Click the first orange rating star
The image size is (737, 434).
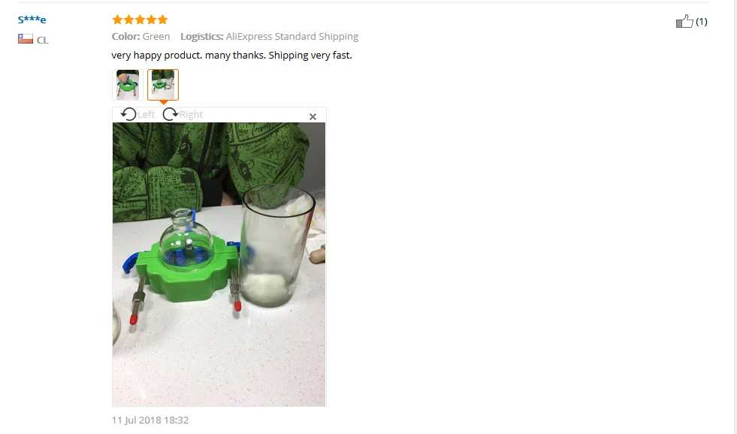click(x=117, y=20)
